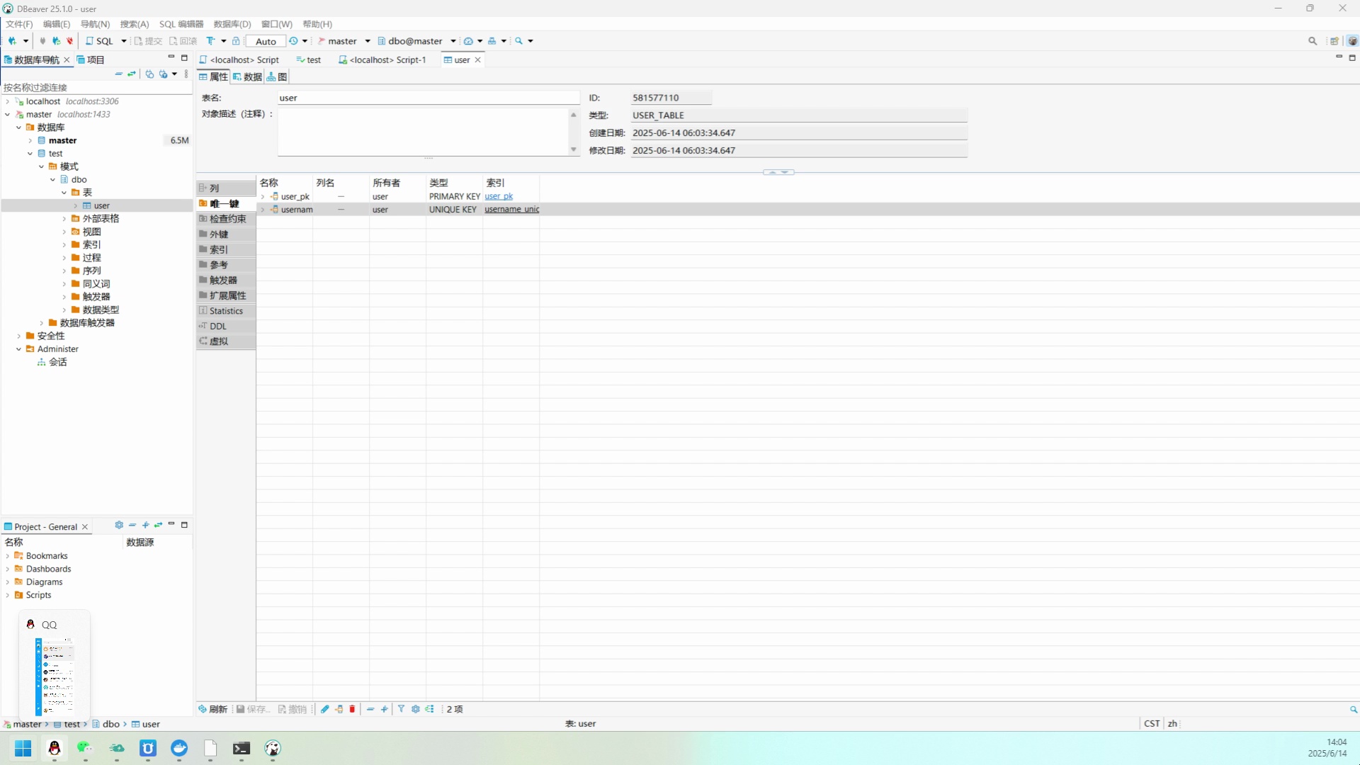The width and height of the screenshot is (1360, 765).
Task: Click the vertical scrollbar in description area
Action: (573, 131)
